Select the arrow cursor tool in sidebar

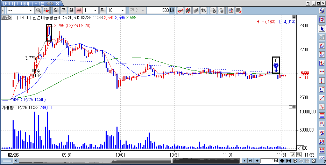pyautogui.click(x=322, y=28)
